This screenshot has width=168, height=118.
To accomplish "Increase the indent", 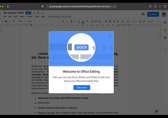I will click(x=144, y=21).
